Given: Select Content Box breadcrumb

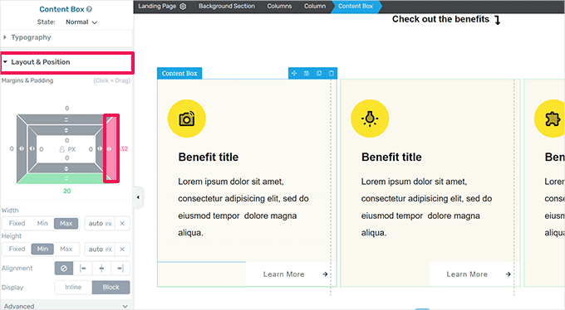Looking at the screenshot, I should [x=356, y=7].
